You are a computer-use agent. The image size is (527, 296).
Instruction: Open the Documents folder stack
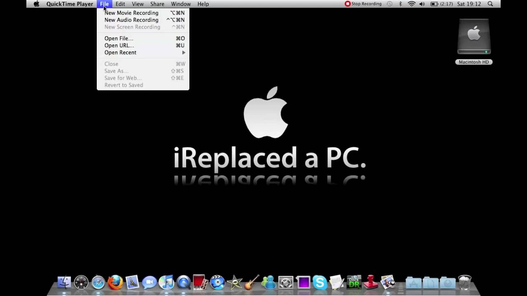431,283
